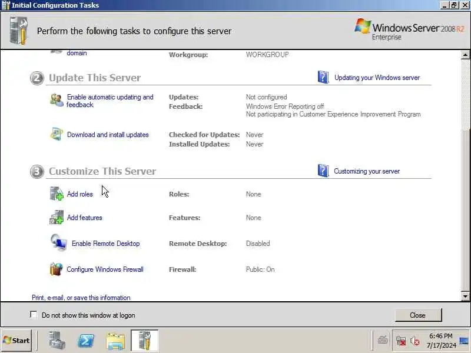Click the WORKGROUP value text
Screen dimensions: 471x353
[267, 54]
